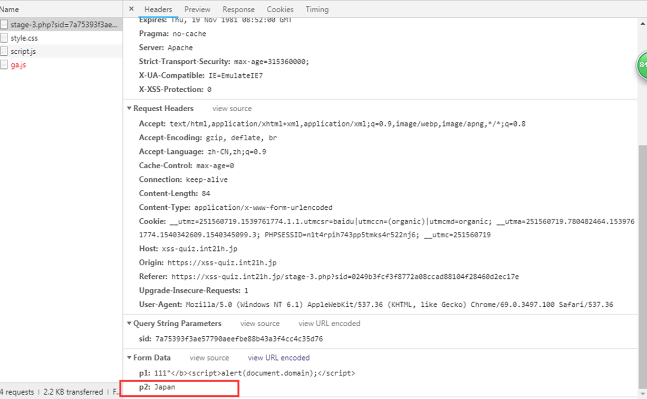View source of Request Headers
This screenshot has width=647, height=399.
point(232,109)
